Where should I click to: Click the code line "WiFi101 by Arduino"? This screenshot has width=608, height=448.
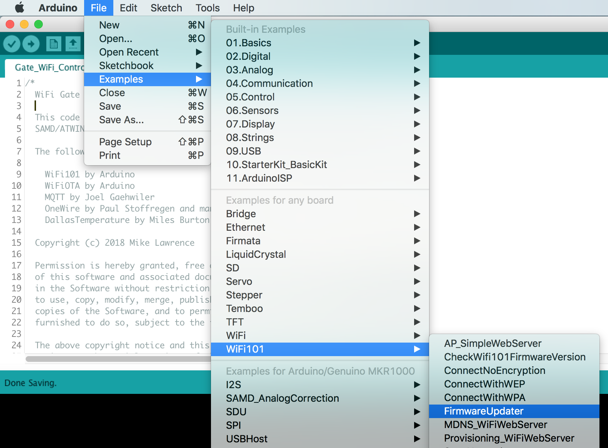(90, 174)
